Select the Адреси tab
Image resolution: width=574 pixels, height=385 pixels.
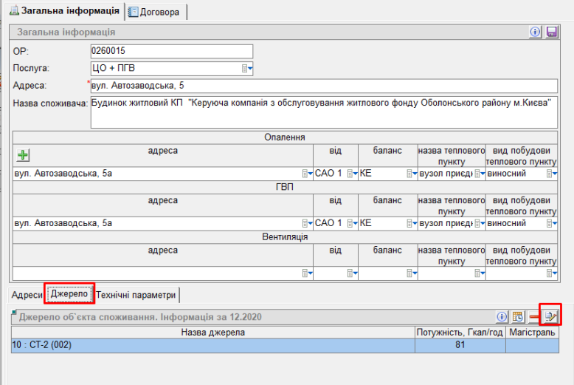27,295
